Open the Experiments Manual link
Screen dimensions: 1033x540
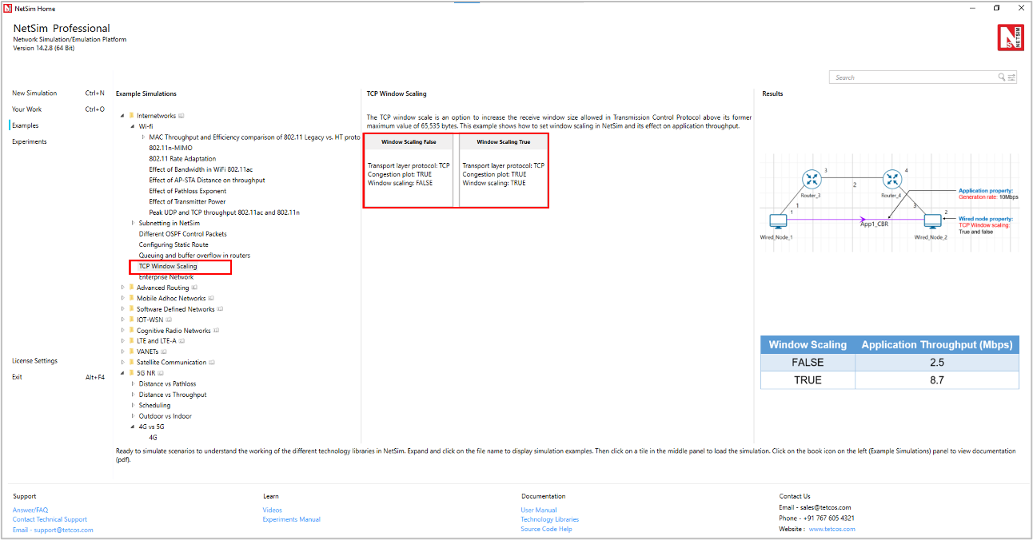[291, 519]
